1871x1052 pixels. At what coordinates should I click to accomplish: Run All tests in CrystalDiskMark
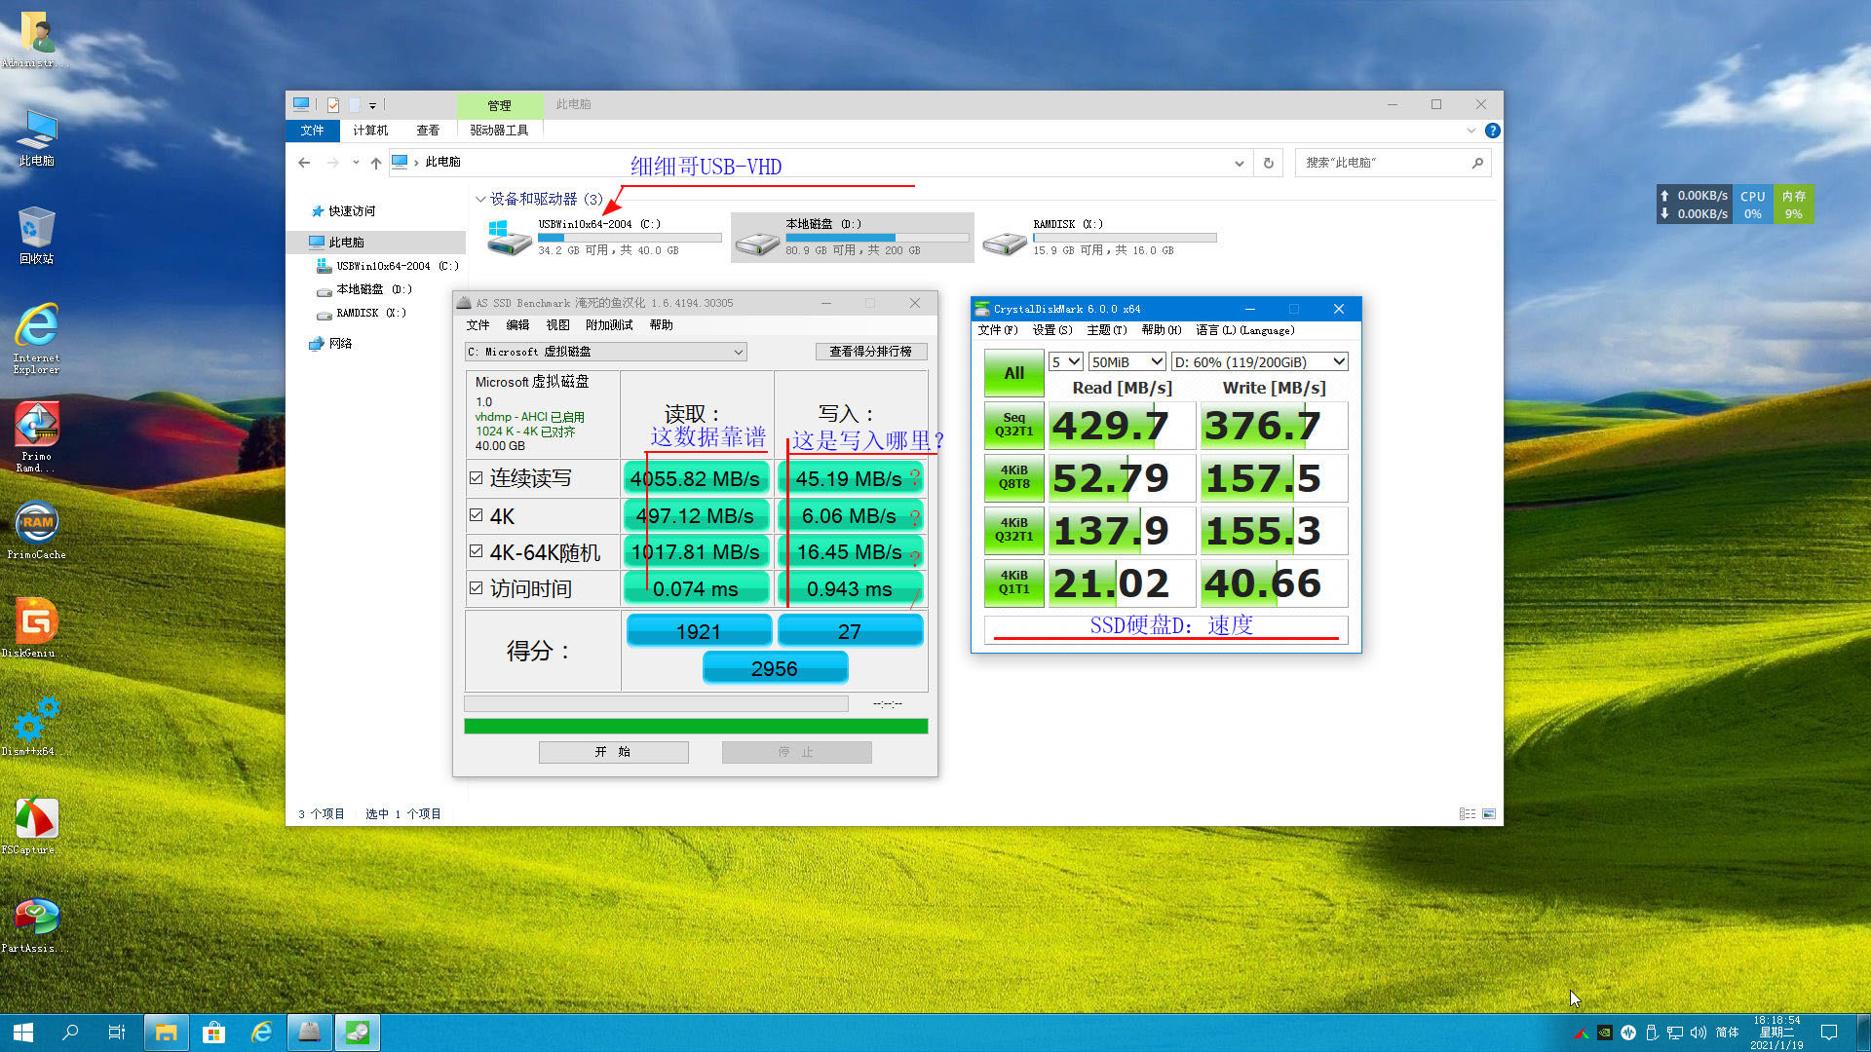[1013, 373]
